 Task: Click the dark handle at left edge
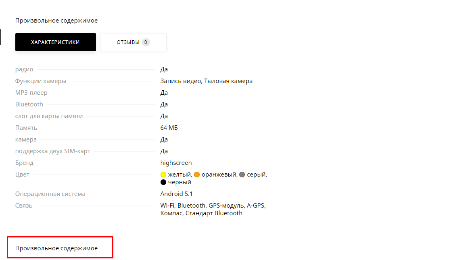pyautogui.click(x=0, y=37)
